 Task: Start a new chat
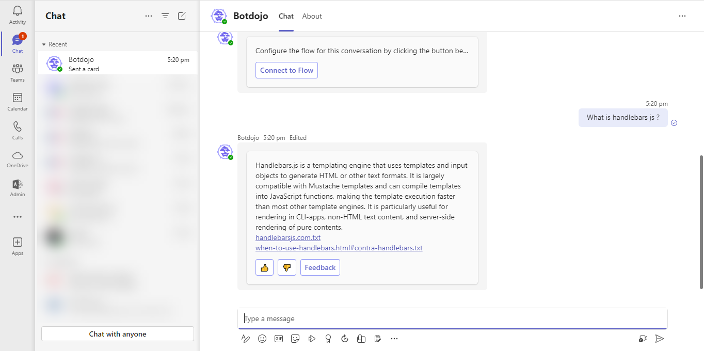182,16
